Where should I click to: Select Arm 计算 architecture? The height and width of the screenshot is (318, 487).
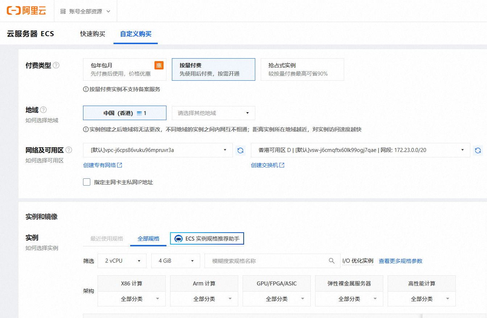click(x=204, y=283)
